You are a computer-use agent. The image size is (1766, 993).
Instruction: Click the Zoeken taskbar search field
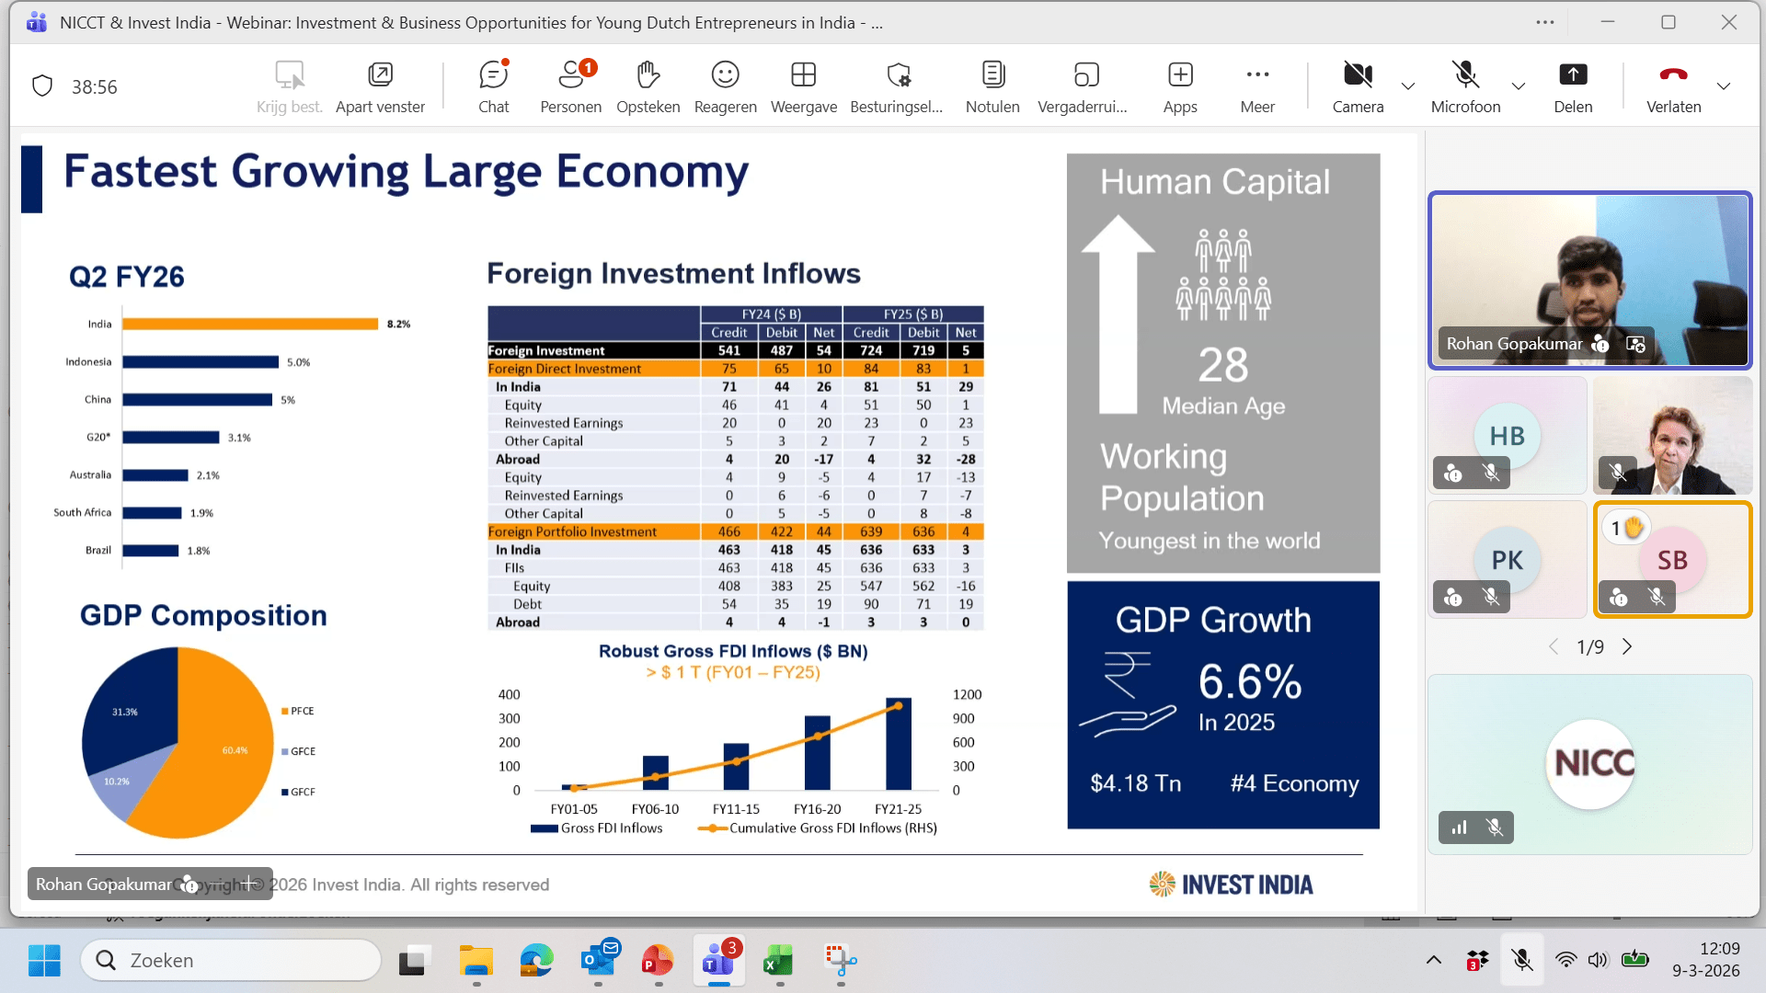232,960
